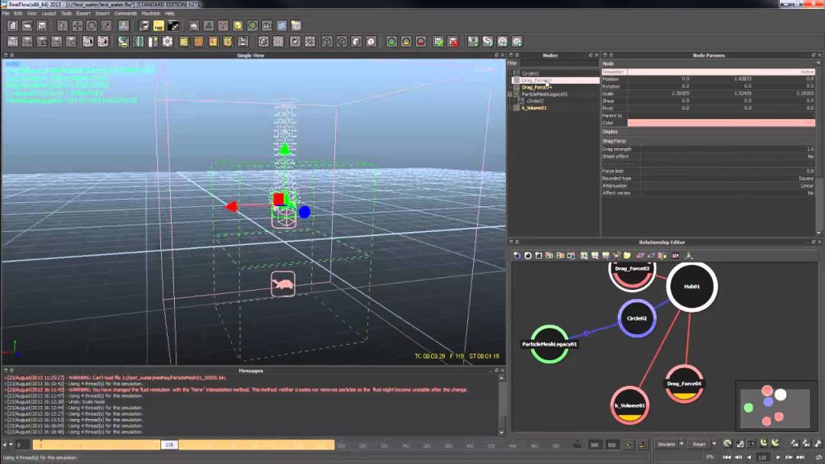Collapse the ParticleMeshLegacy01 tree node
The height and width of the screenshot is (464, 825).
pyautogui.click(x=509, y=94)
